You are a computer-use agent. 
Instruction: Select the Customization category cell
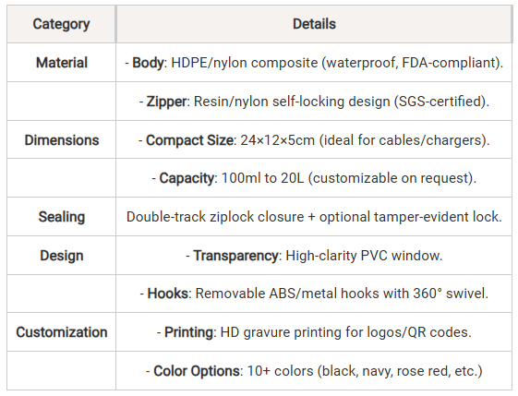click(62, 332)
